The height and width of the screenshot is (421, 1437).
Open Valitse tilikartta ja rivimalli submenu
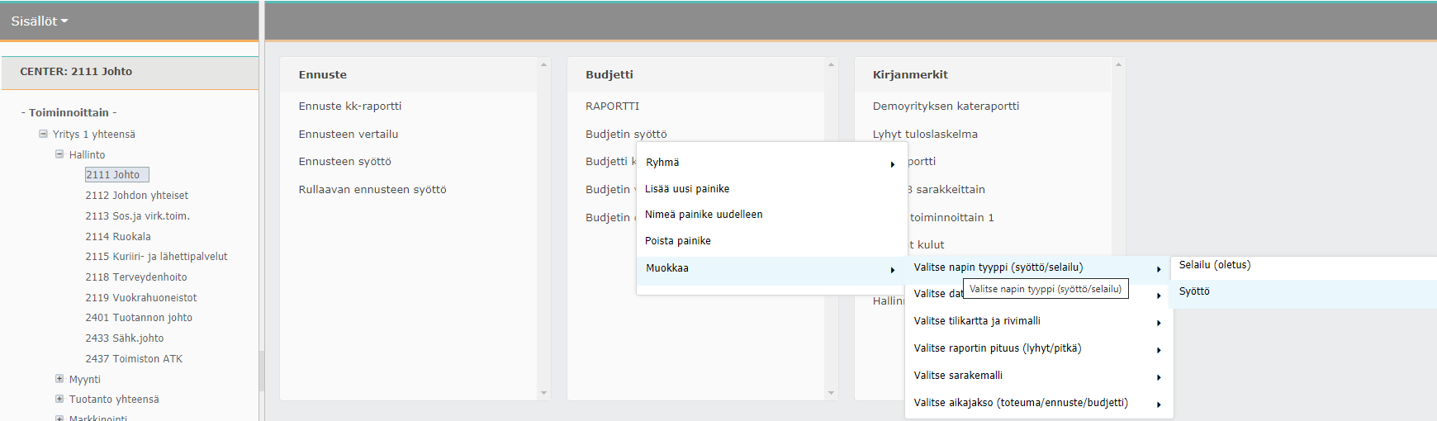click(977, 321)
